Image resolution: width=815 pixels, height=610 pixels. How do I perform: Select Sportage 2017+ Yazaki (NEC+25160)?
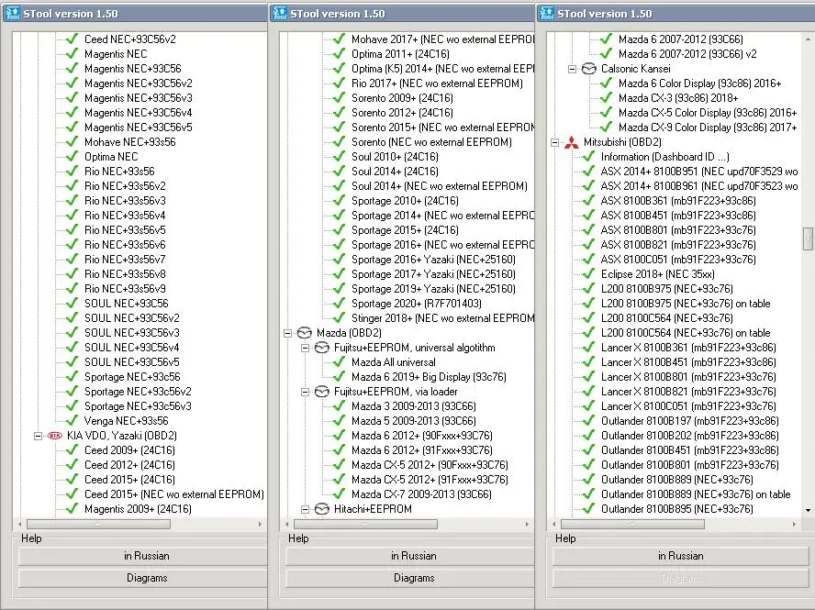433,274
